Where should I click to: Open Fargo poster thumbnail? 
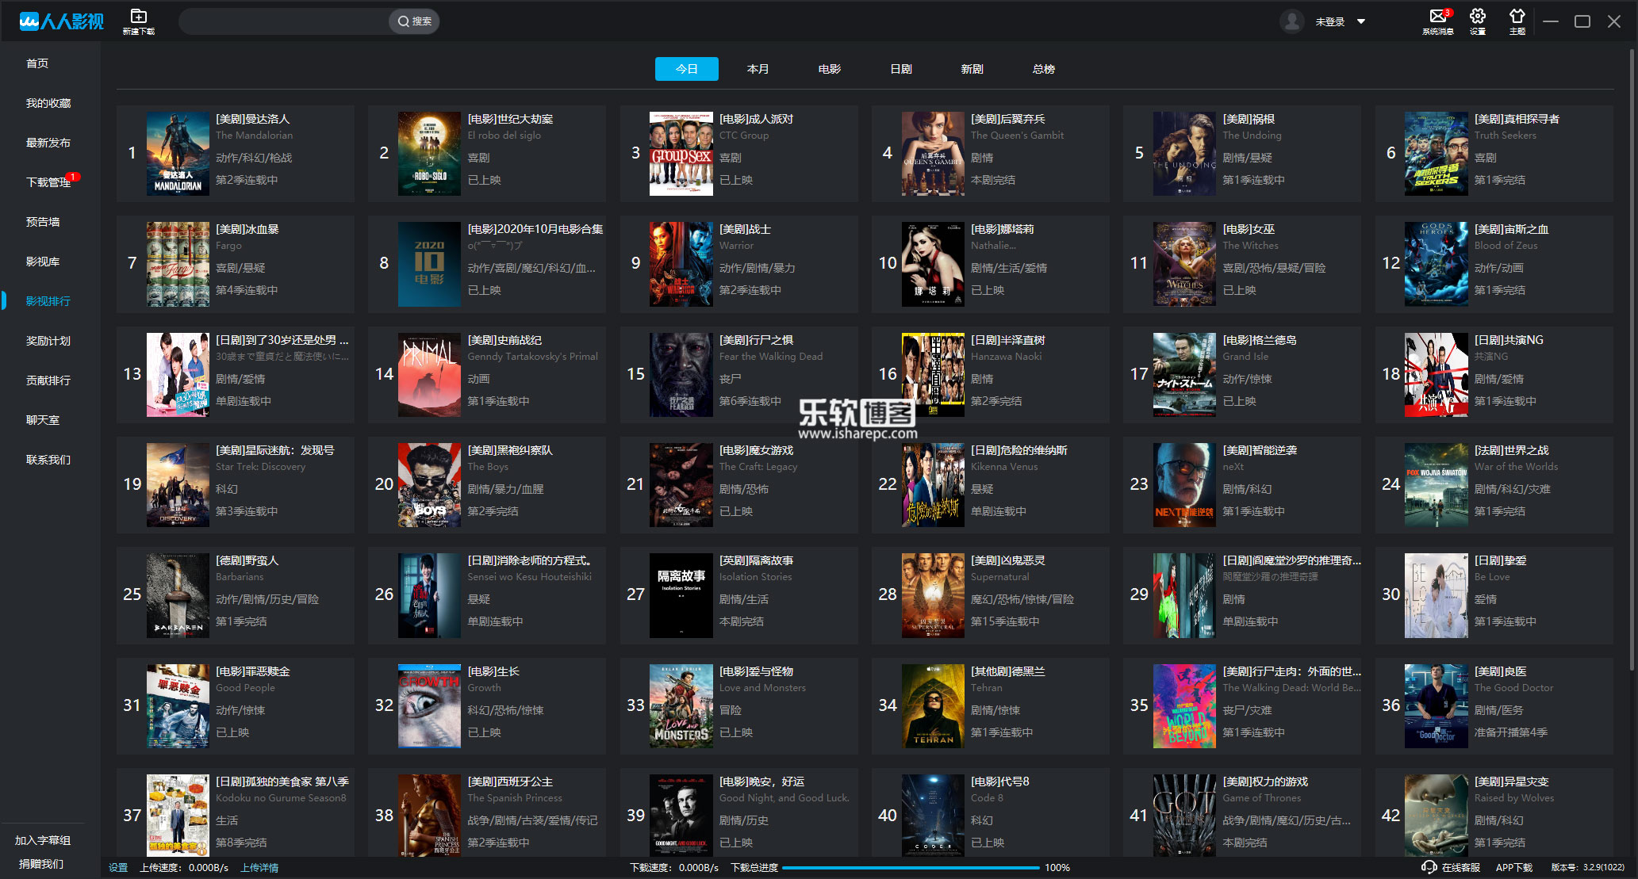point(178,264)
